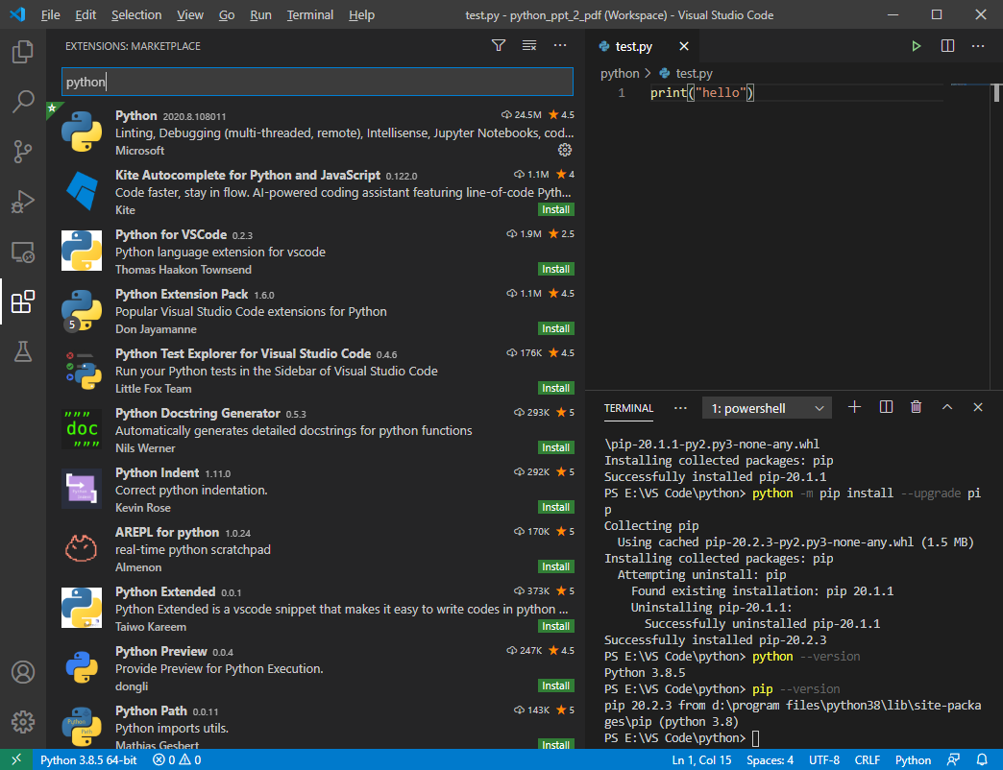Open the File menu
1003x770 pixels.
coord(51,14)
